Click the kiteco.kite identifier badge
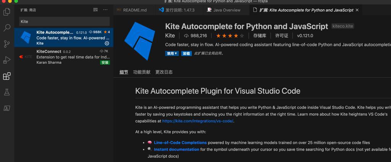This screenshot has height=162, width=391. tap(343, 26)
